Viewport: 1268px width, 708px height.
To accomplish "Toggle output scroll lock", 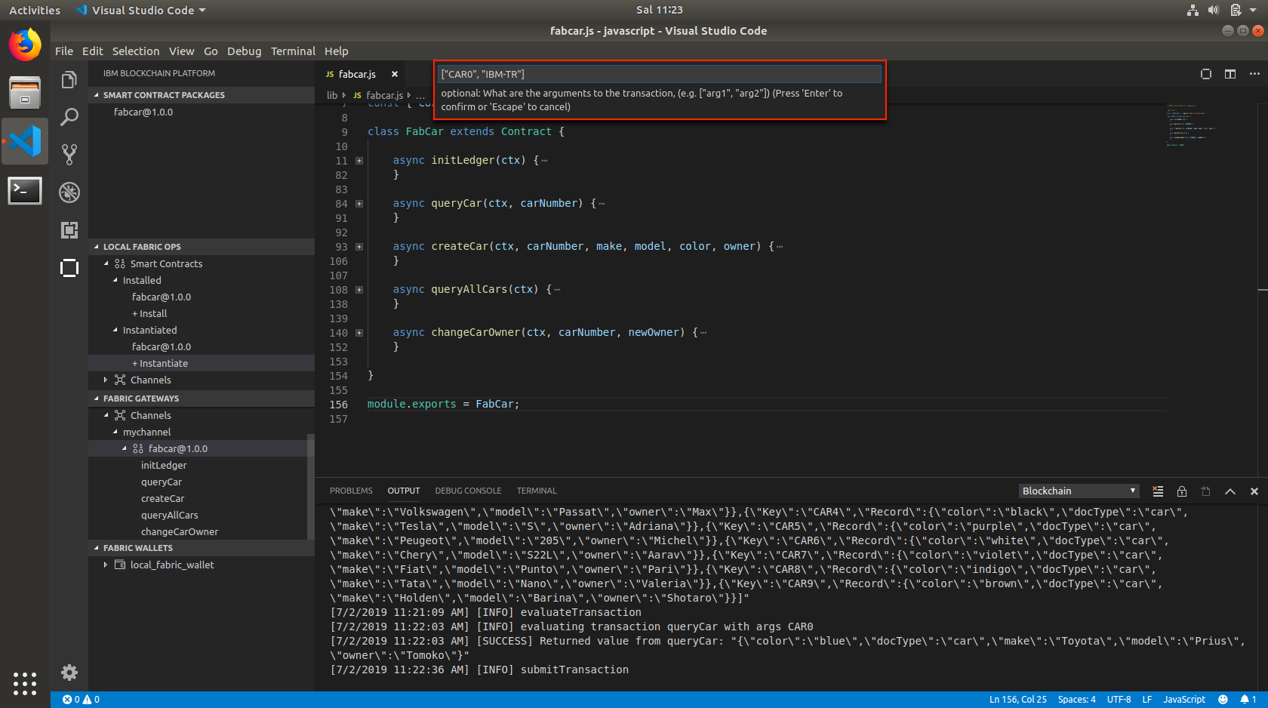I will point(1182,491).
